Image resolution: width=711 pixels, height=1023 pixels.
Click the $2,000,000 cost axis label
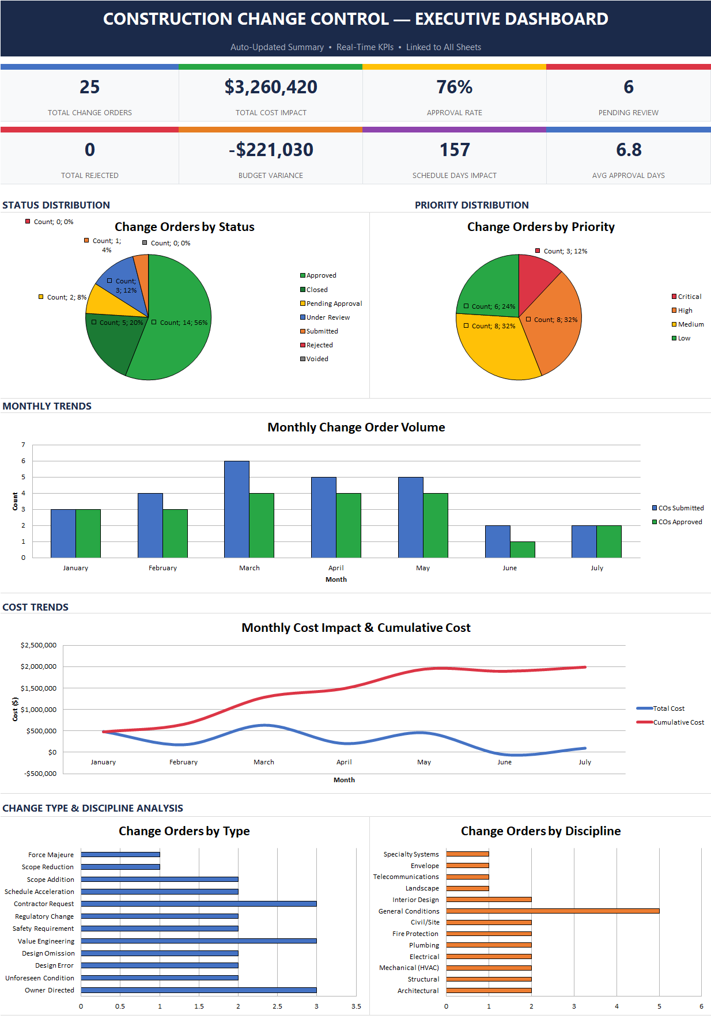click(39, 666)
